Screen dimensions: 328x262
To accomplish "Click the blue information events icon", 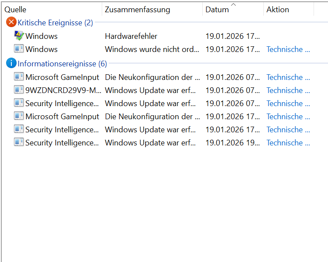I will (x=11, y=64).
